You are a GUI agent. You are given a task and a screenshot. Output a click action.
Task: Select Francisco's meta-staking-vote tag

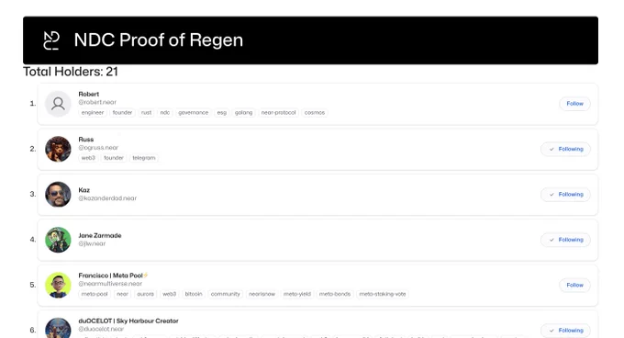(x=383, y=294)
